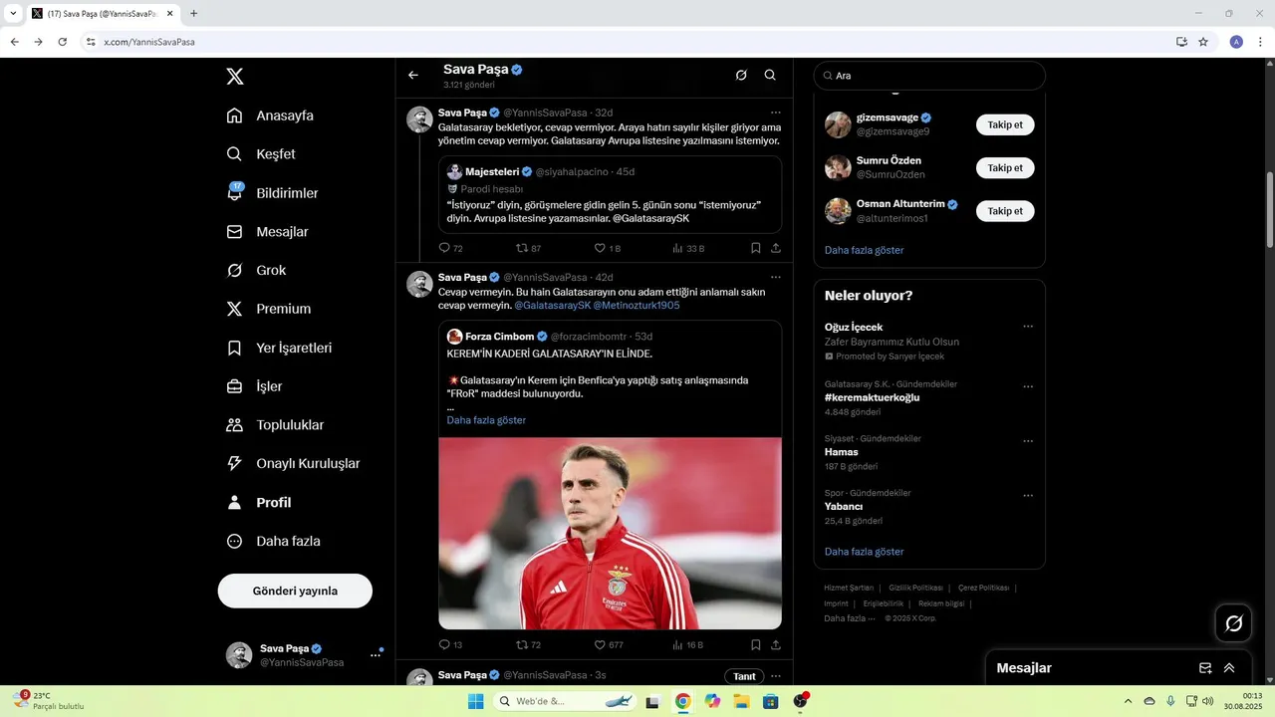Image resolution: width=1275 pixels, height=717 pixels.
Task: Share the Cevap vermeyin post
Action: (x=775, y=644)
